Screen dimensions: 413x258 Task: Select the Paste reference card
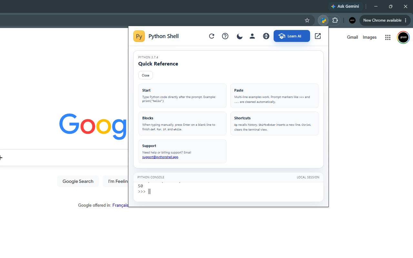coord(275,96)
